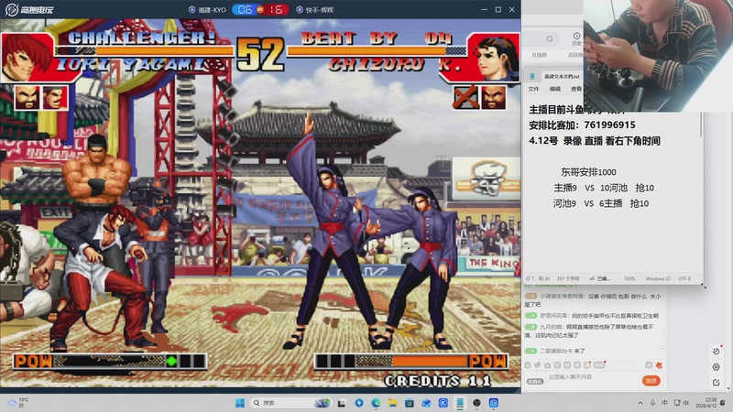The height and width of the screenshot is (412, 733).
Task: Click the crown icon in chat toolbar
Action: [547, 365]
